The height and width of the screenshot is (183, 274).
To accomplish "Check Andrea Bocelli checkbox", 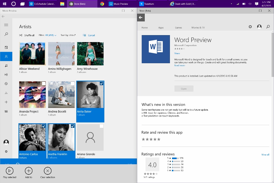I will point(73,83).
